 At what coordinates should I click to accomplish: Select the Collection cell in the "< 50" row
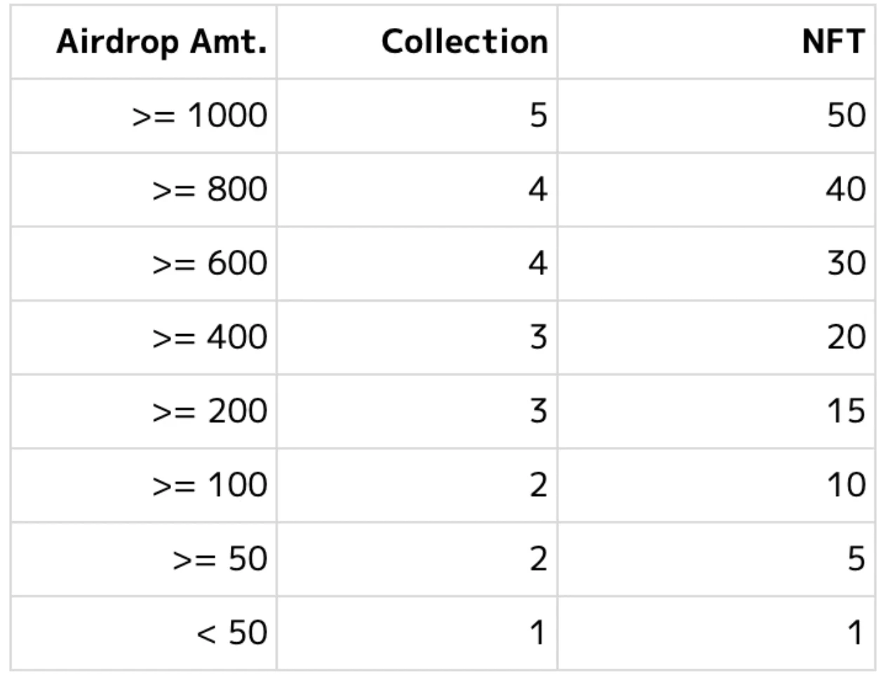coord(537,633)
